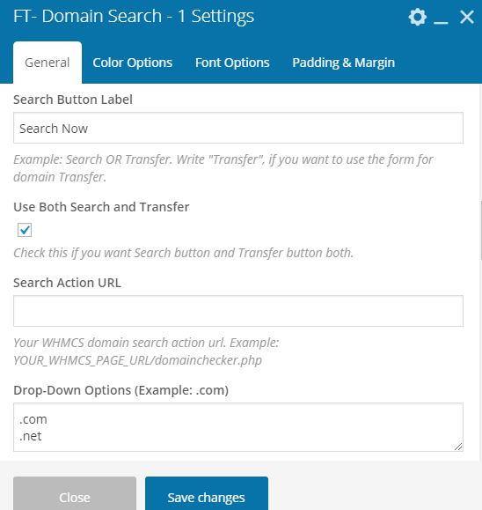Switch to the General tab
The image size is (482, 510).
(x=47, y=63)
